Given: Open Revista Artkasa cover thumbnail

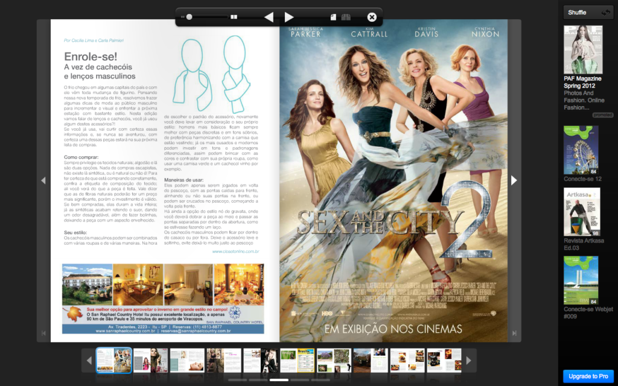Looking at the screenshot, I should (582, 212).
